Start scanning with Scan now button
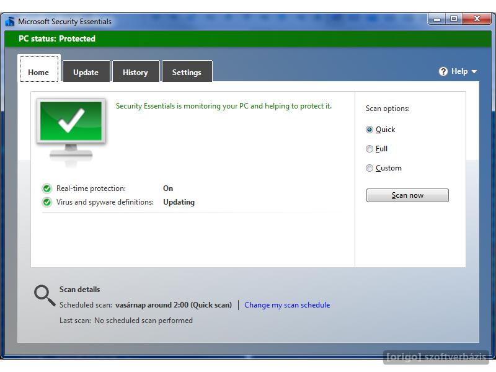Image resolution: width=496 pixels, height=372 pixels. pyautogui.click(x=407, y=195)
